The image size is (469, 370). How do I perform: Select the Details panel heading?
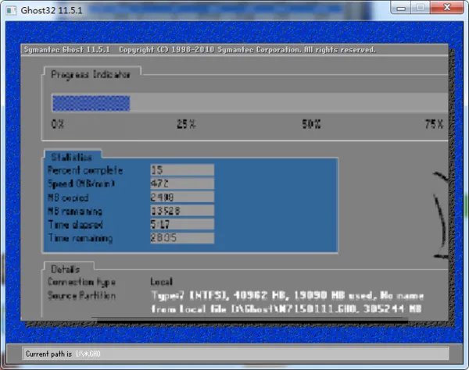click(68, 268)
